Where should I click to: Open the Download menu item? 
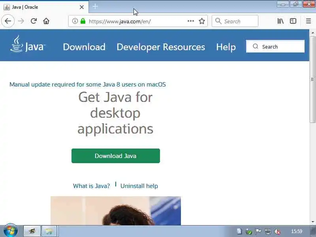click(84, 47)
